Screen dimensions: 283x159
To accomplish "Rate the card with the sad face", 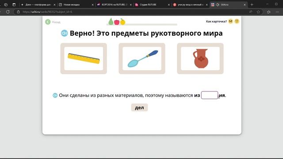I will [x=230, y=21].
